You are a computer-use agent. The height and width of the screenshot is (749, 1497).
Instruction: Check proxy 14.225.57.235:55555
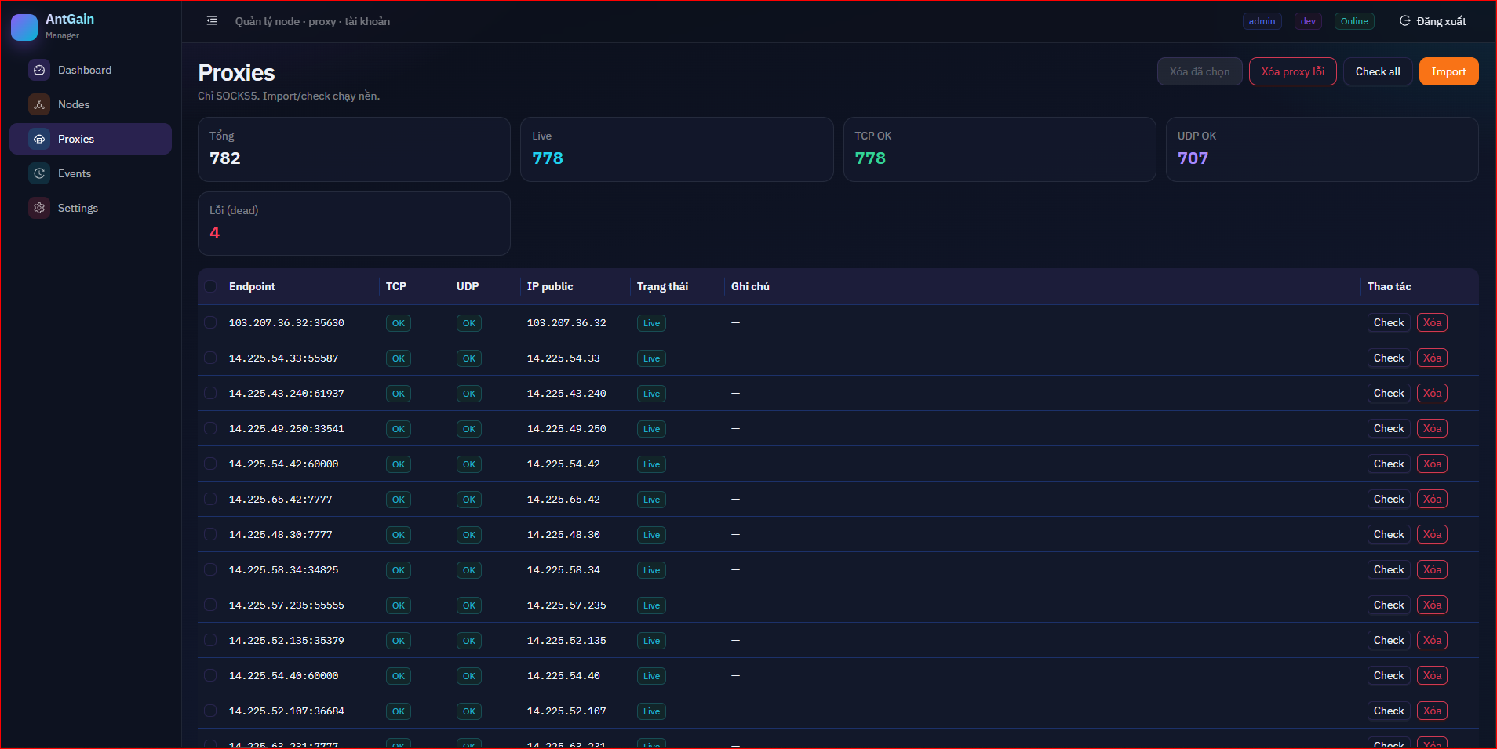pyautogui.click(x=1389, y=605)
